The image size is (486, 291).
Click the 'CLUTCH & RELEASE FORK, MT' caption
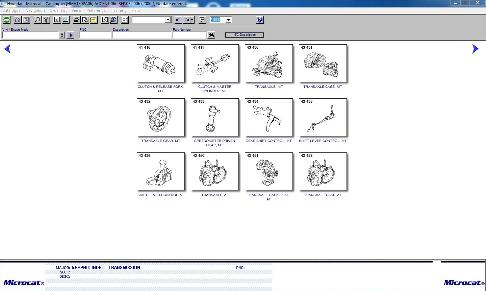161,89
